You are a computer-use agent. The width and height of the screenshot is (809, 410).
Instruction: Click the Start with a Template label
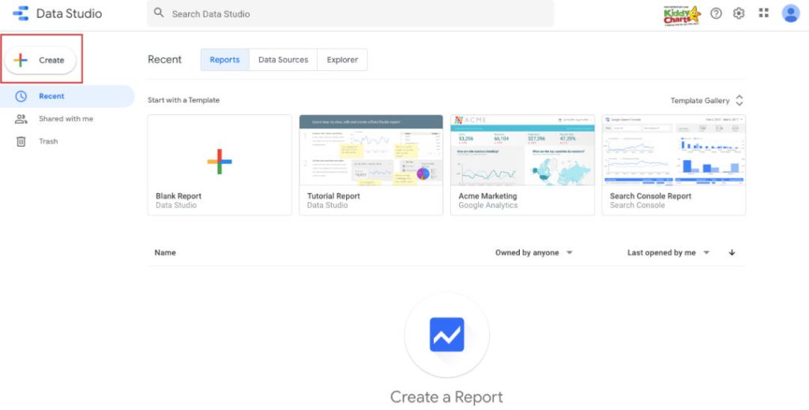tap(183, 100)
